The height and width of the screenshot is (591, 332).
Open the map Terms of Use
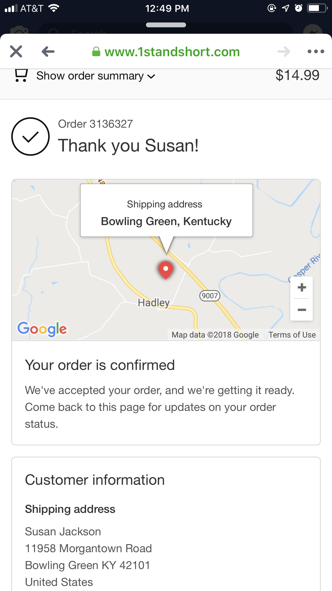pyautogui.click(x=292, y=335)
